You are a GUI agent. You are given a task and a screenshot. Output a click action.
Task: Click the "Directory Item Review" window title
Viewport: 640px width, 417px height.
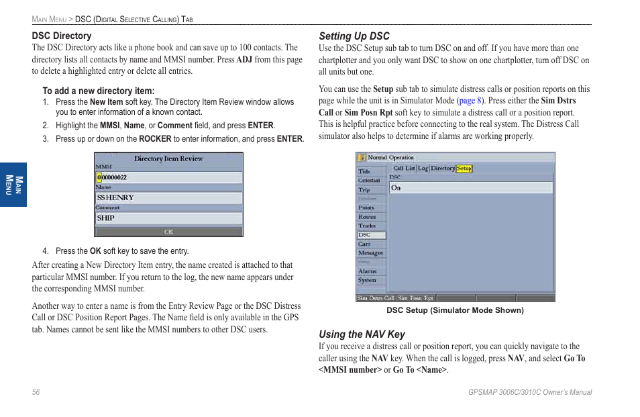(168, 158)
